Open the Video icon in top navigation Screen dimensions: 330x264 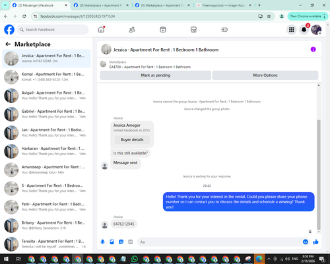point(163,30)
